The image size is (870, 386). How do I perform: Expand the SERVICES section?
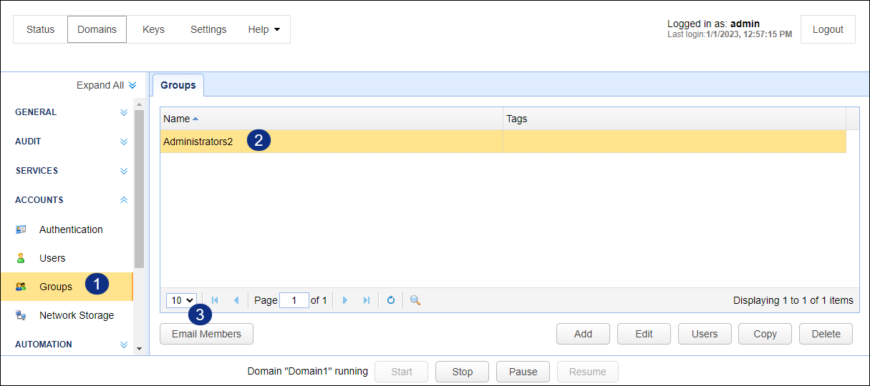click(124, 171)
